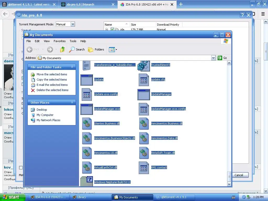Open the Tools menu
This screenshot has height=201, width=268.
click(x=73, y=41)
